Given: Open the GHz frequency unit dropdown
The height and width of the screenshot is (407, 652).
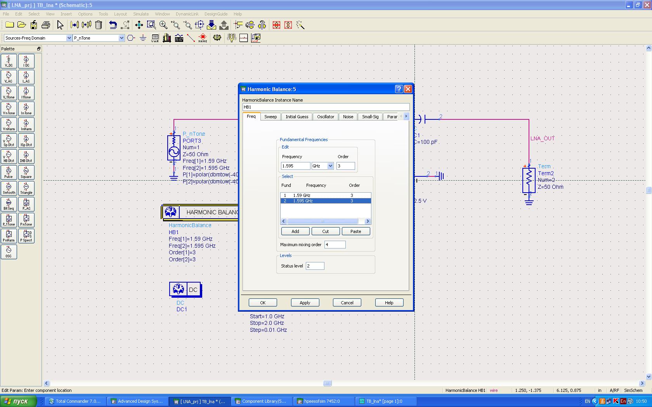Looking at the screenshot, I should [x=330, y=166].
